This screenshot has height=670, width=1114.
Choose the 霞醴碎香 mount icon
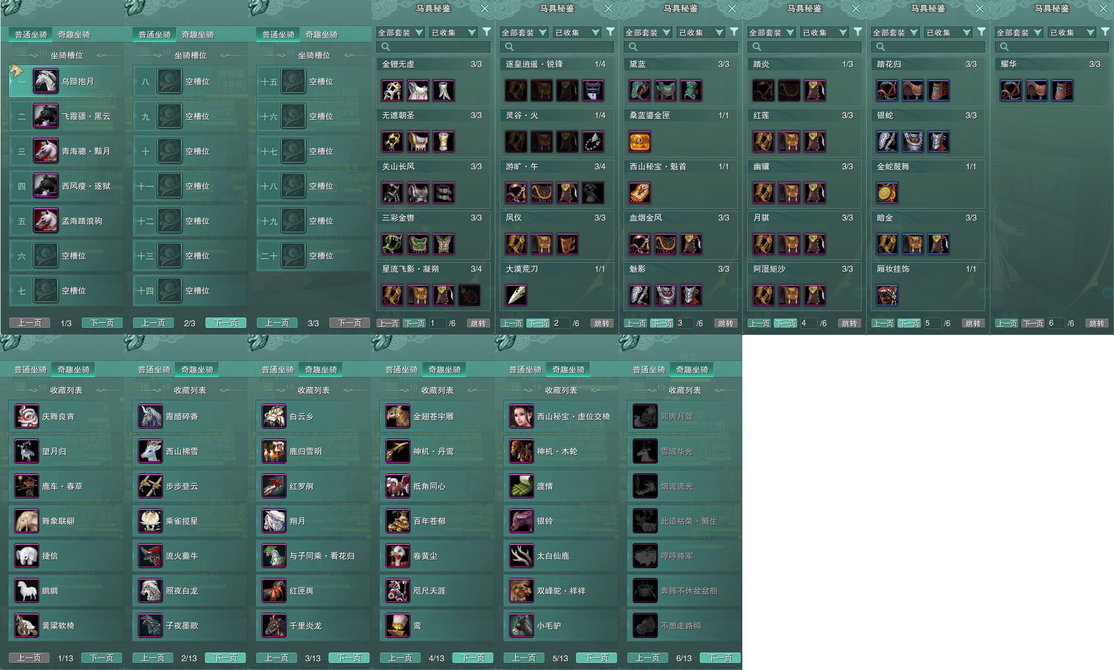150,416
